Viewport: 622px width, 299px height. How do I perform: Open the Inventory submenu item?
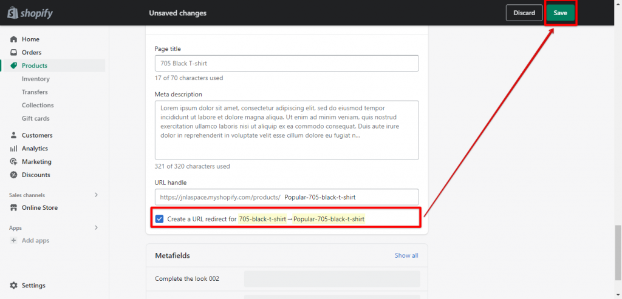tap(36, 79)
